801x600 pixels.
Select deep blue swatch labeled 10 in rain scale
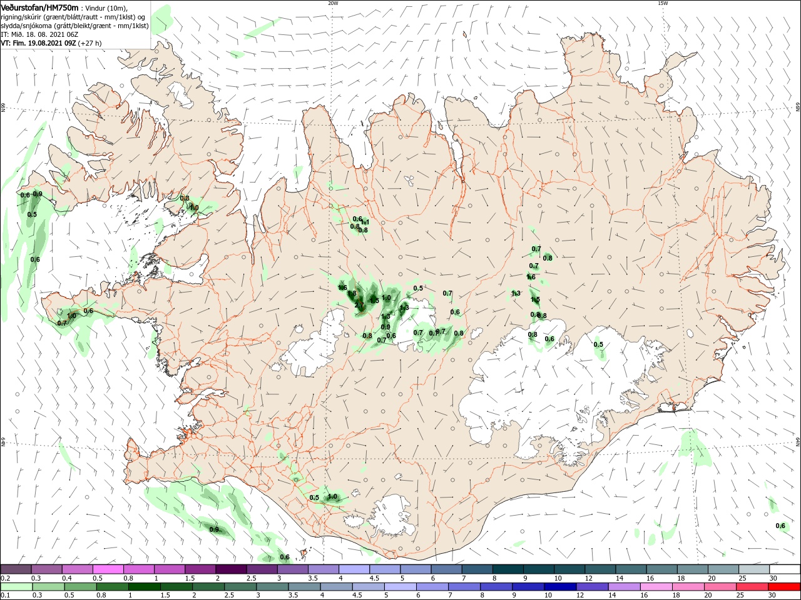point(560,587)
